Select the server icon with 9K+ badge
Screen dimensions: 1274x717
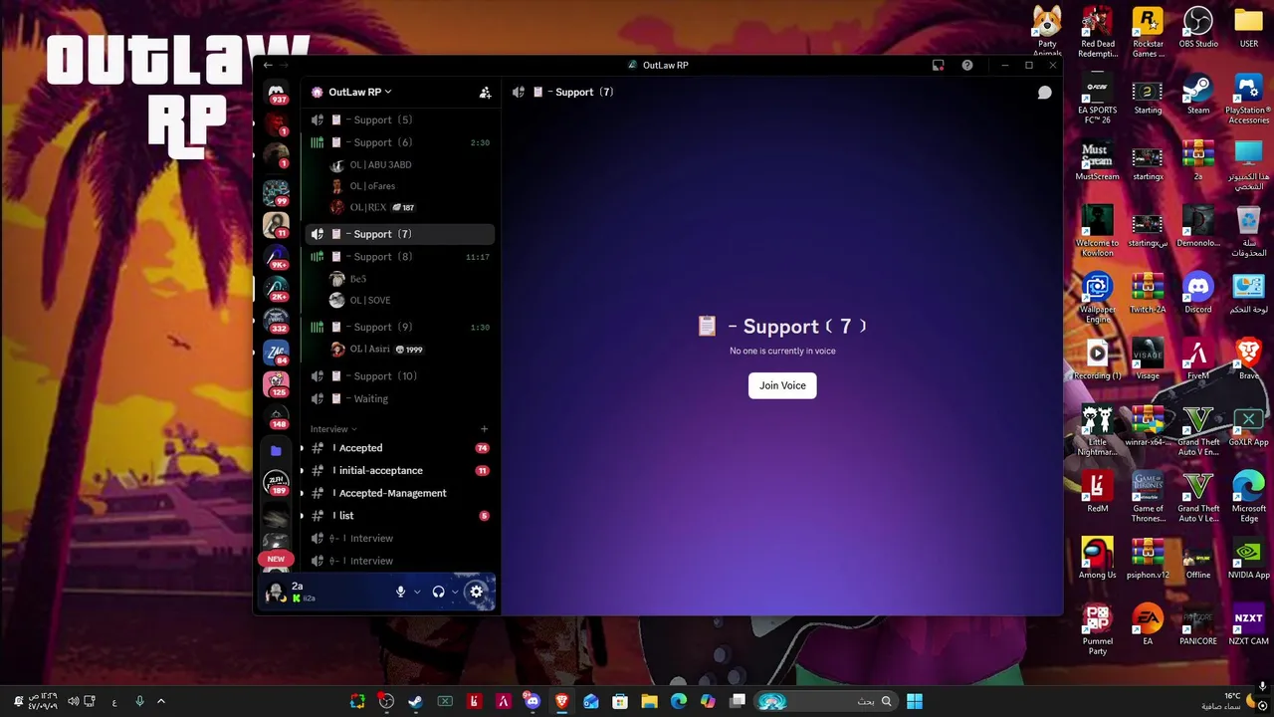[x=276, y=257]
